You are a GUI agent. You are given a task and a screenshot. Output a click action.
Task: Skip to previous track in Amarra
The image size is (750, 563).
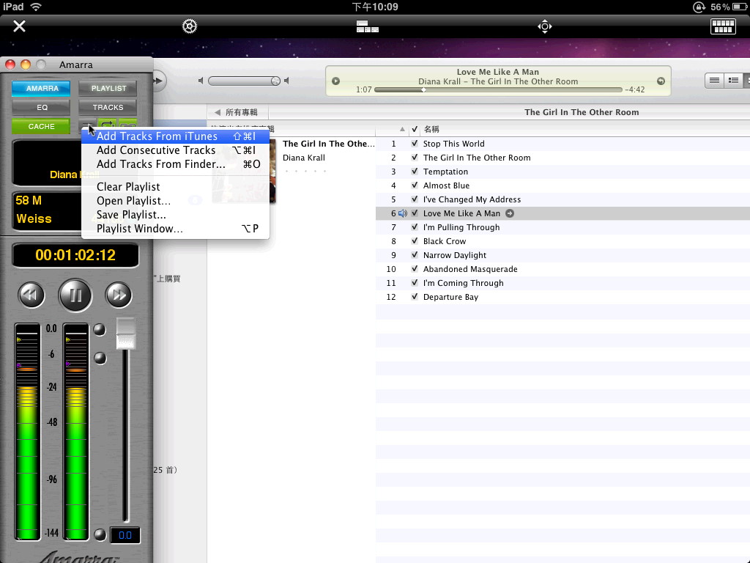coord(31,295)
